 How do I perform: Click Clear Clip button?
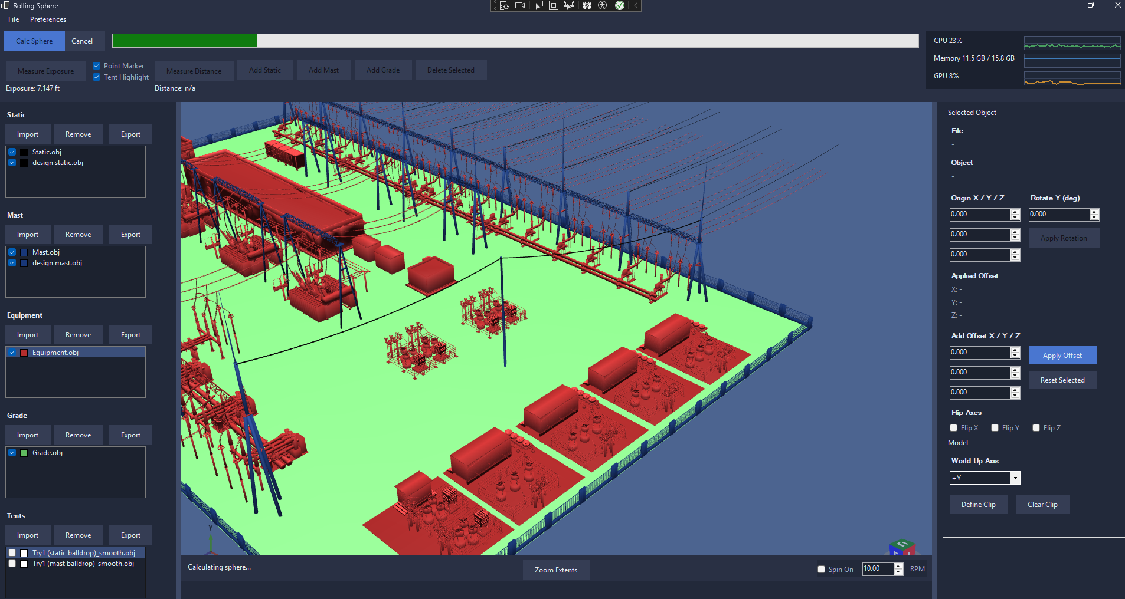1042,505
